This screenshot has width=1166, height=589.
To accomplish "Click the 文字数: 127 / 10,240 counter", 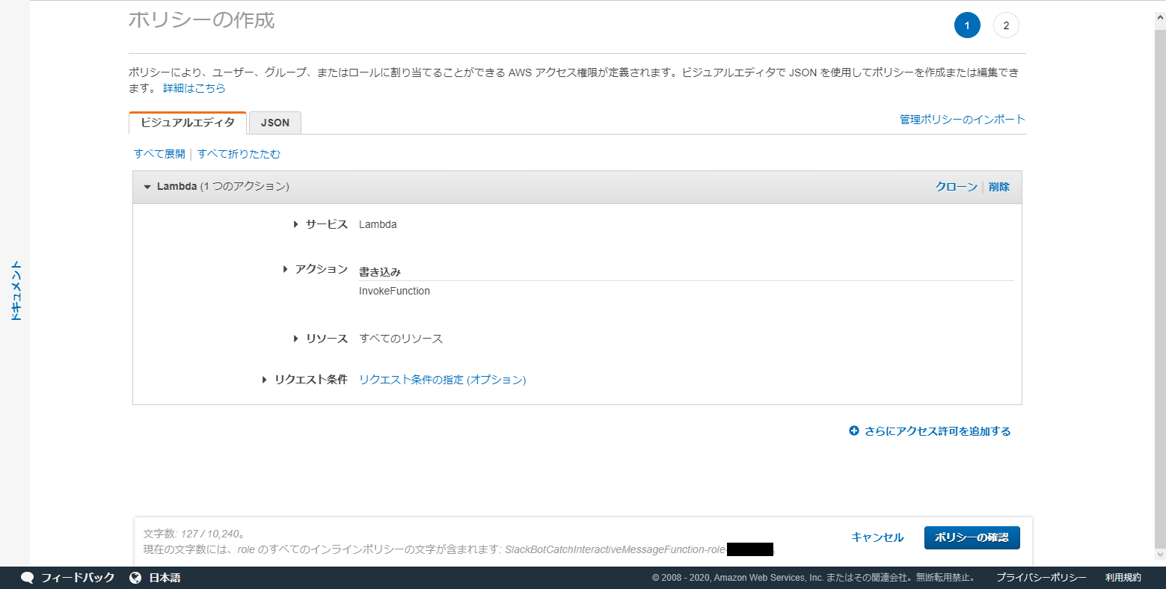I will point(194,534).
